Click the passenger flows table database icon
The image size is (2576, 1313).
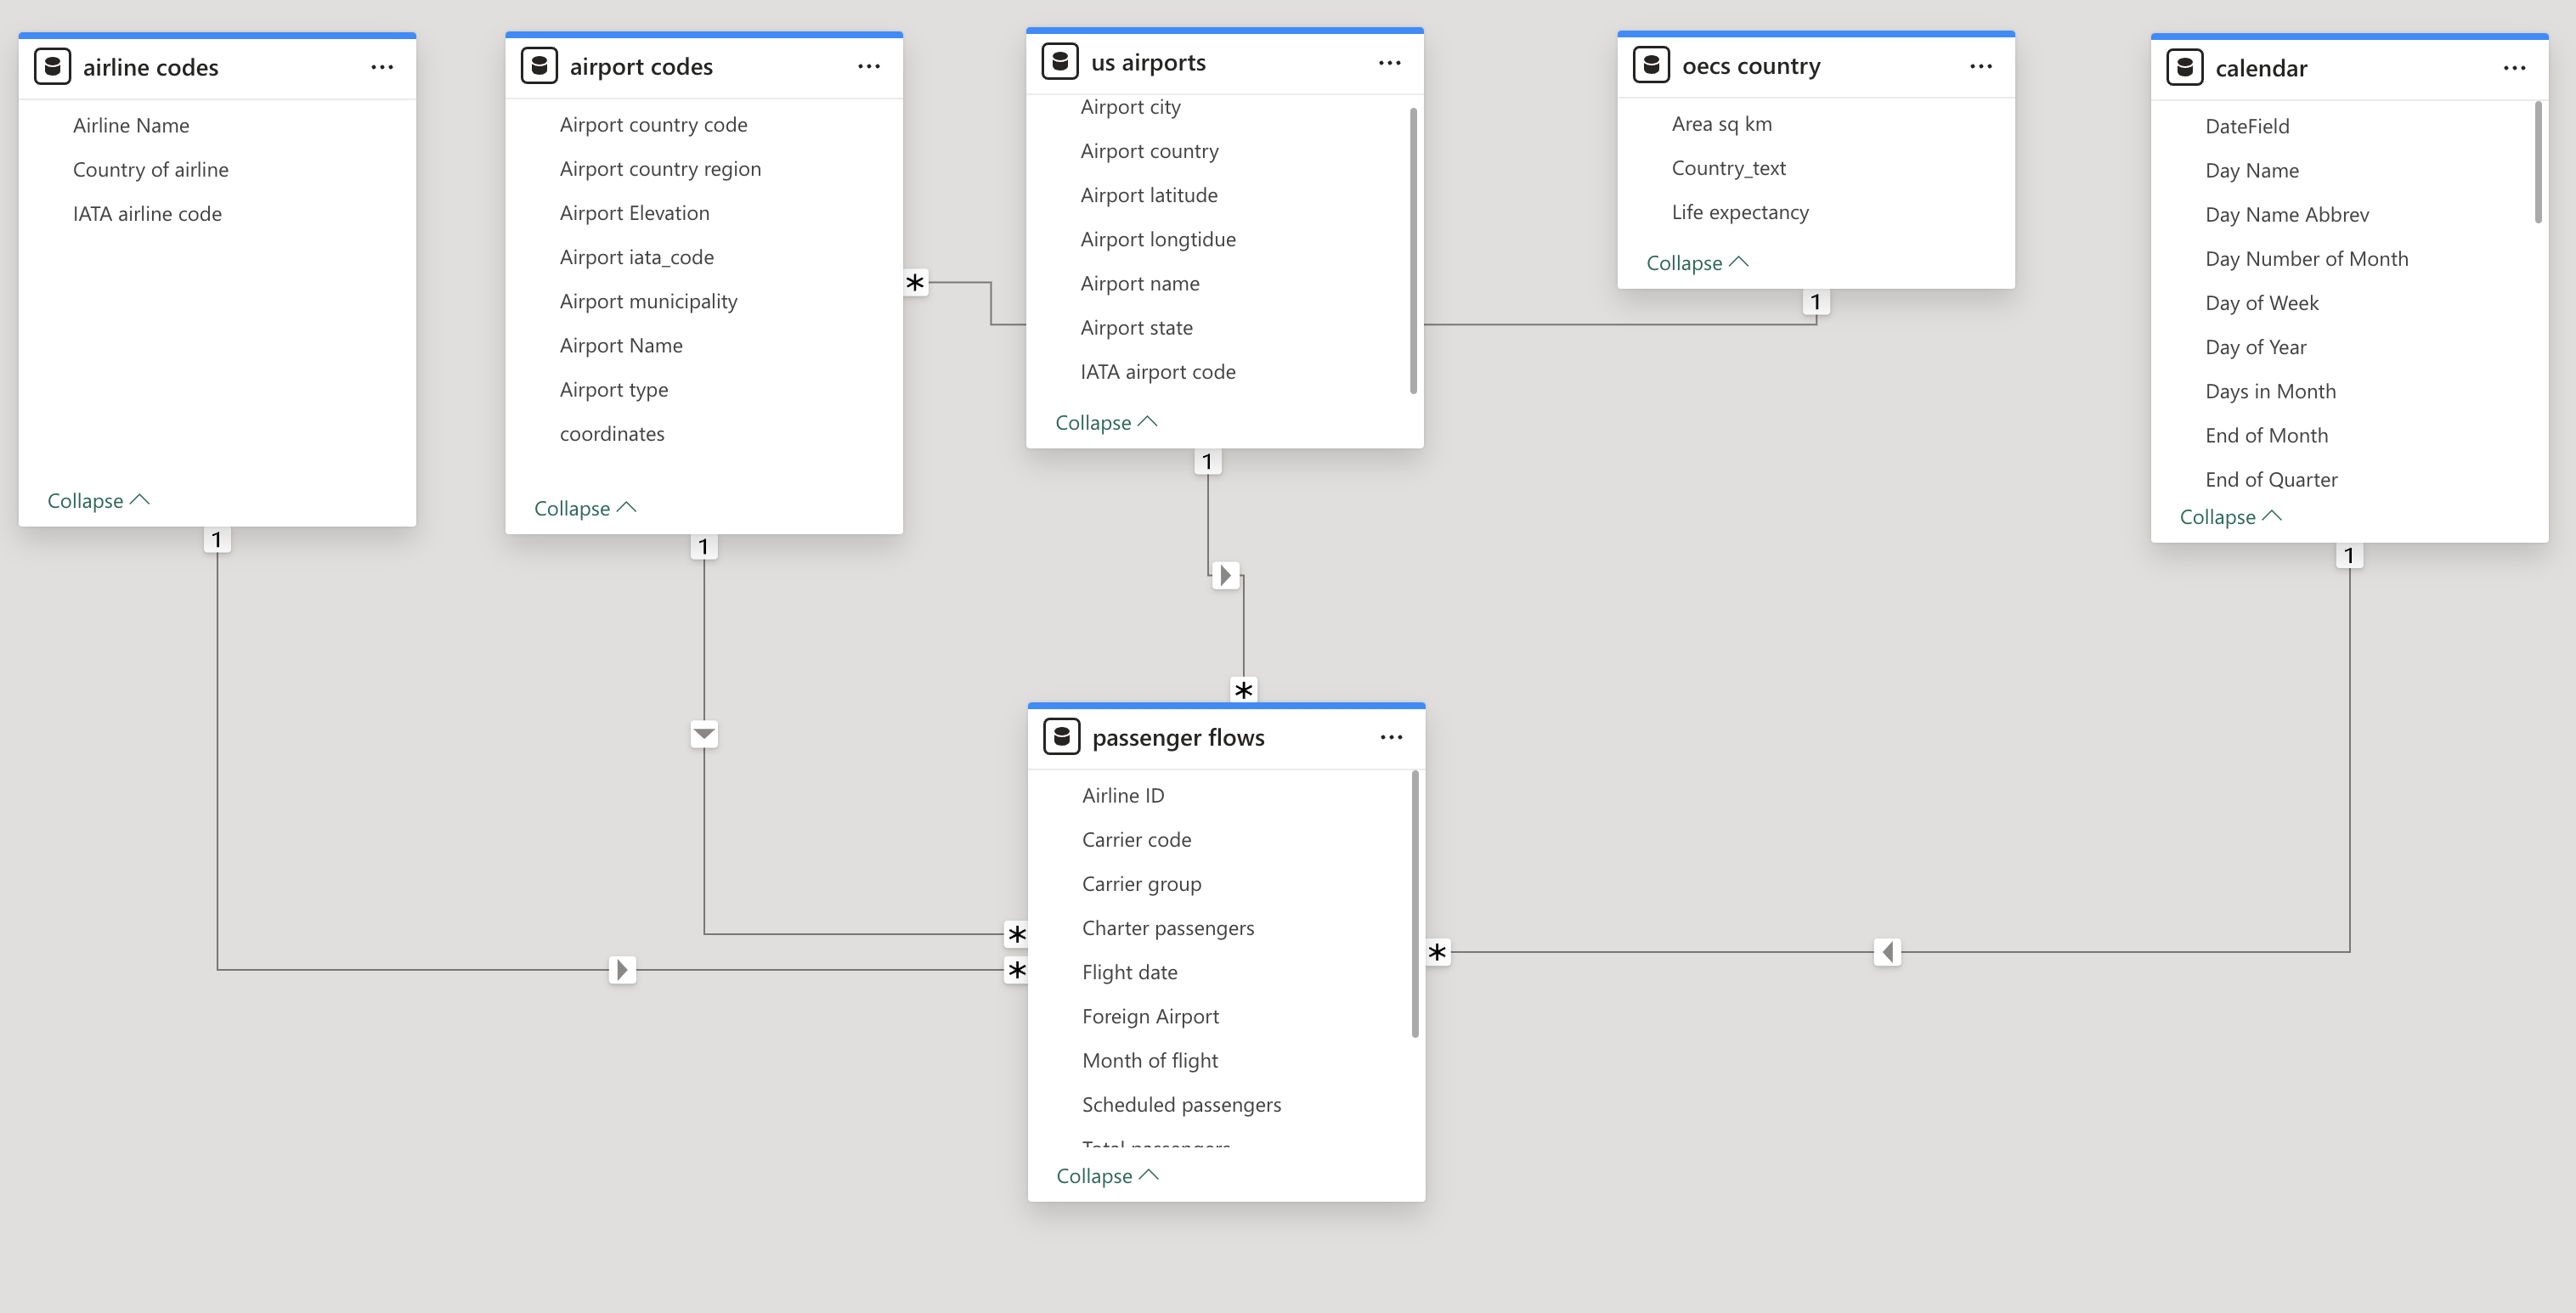point(1061,737)
